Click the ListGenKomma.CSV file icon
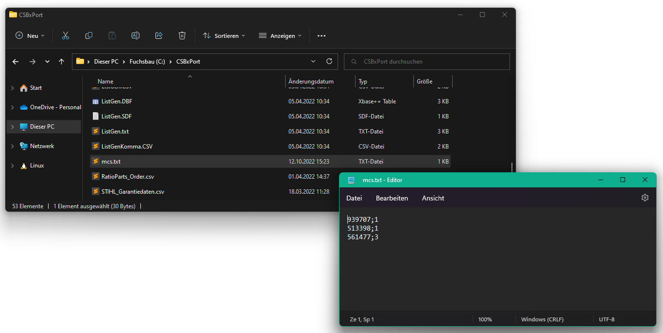Image resolution: width=663 pixels, height=333 pixels. click(x=95, y=146)
